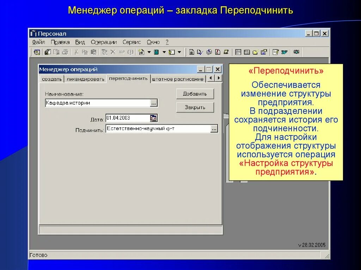The width and height of the screenshot is (361, 270).
Task: Open the ? help menu
Action: point(167,42)
